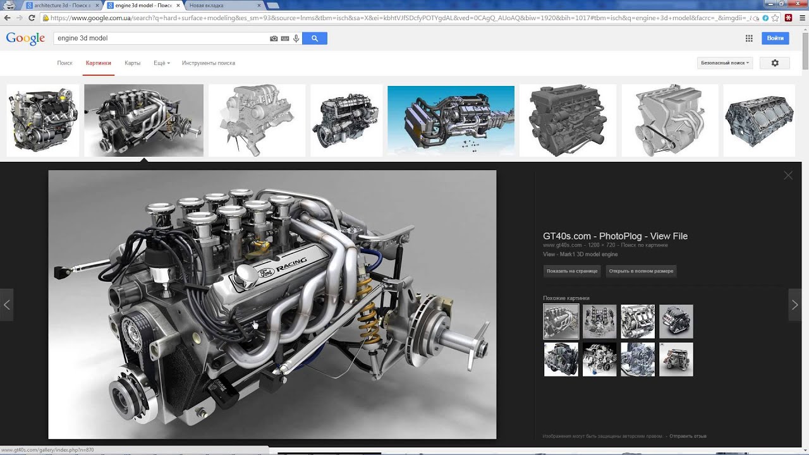
Task: Click in the 'engine 3d model' search field
Action: click(161, 39)
